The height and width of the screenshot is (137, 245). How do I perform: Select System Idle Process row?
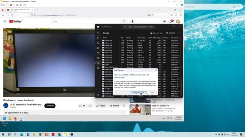141,67
